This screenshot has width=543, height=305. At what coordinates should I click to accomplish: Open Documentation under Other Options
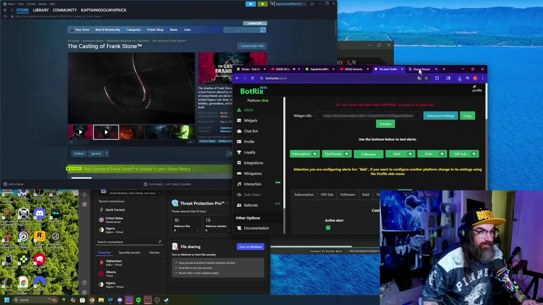(x=256, y=228)
